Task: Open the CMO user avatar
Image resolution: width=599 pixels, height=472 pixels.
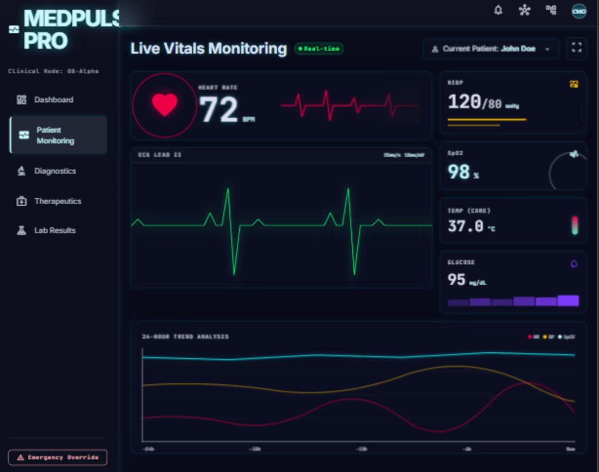Action: point(579,11)
